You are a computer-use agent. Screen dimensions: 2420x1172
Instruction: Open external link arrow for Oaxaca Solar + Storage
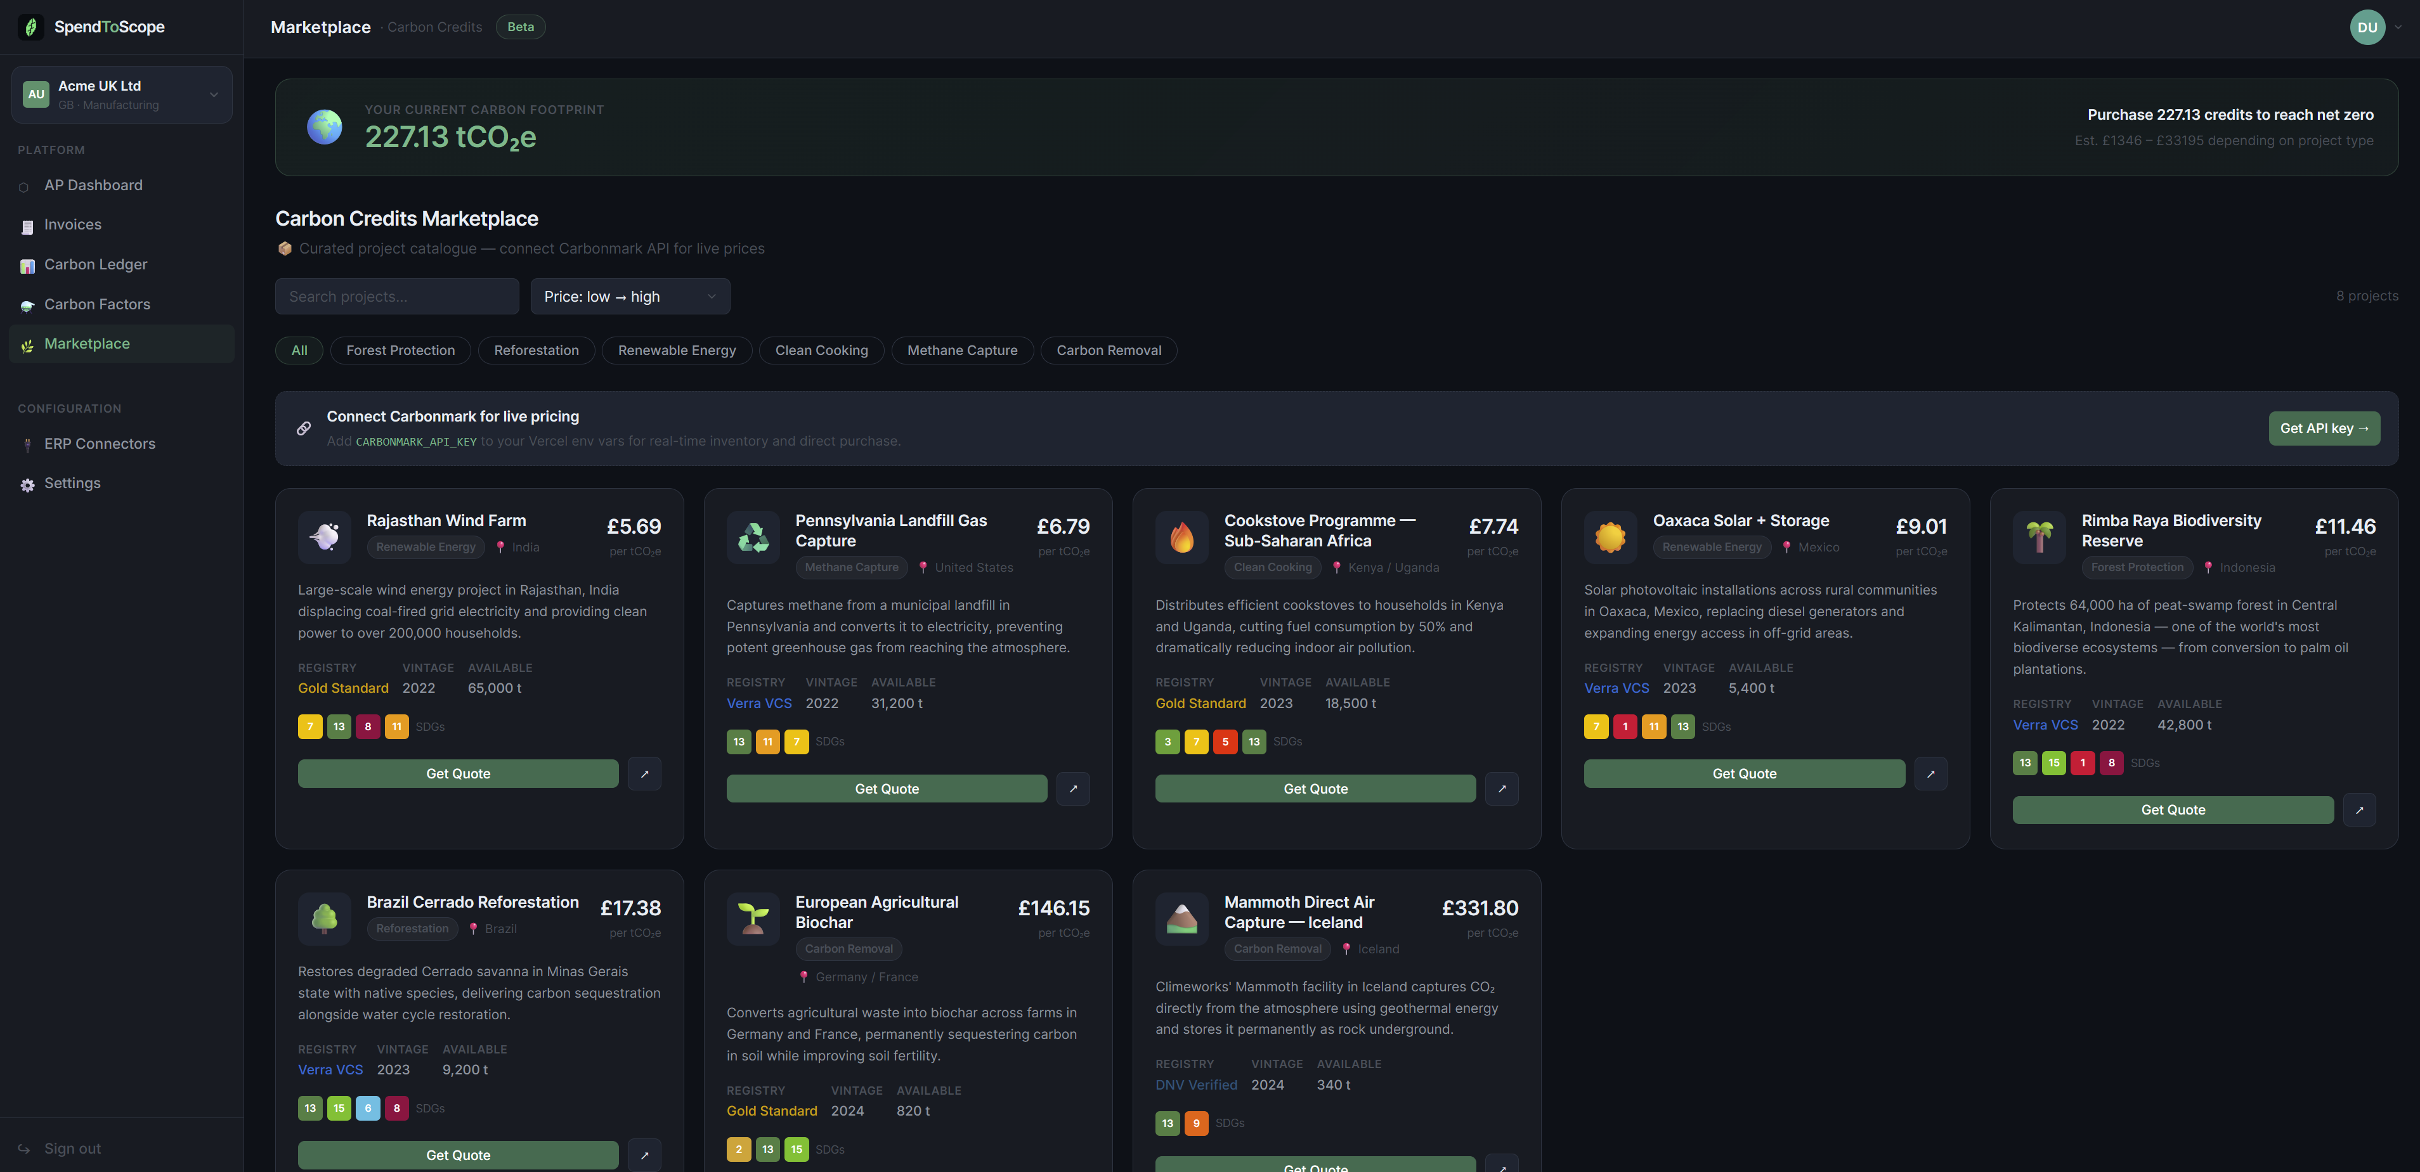pyautogui.click(x=1930, y=774)
